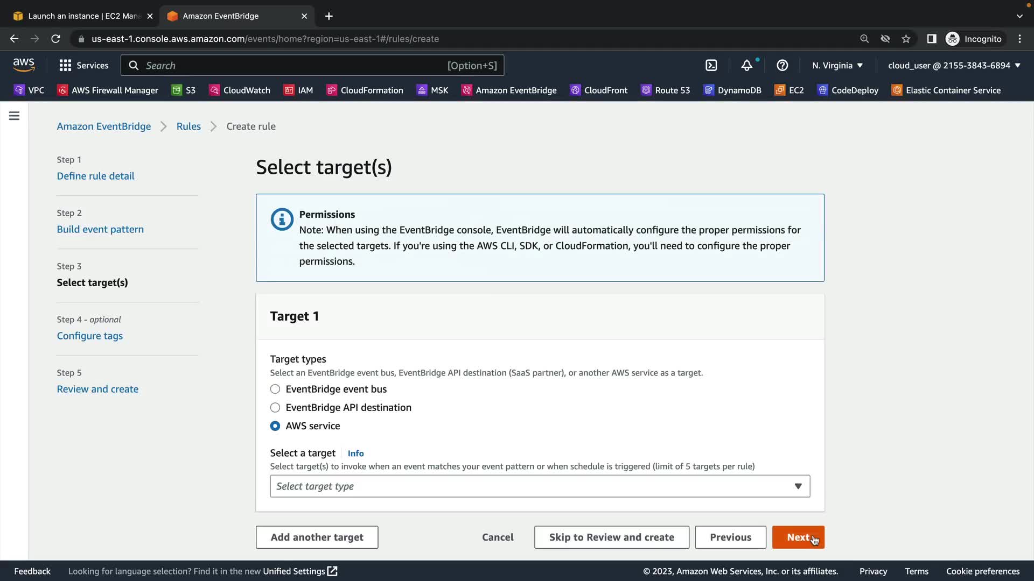Select EventBridge API destination radio option

click(275, 407)
